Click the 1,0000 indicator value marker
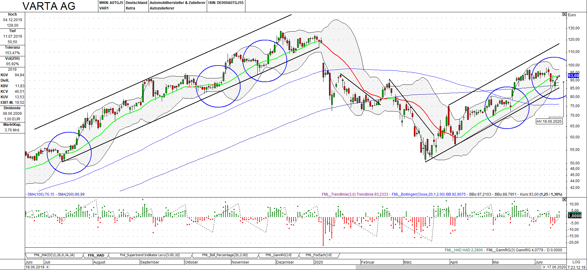 (574, 216)
